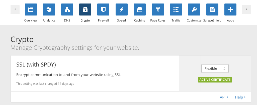257x105 pixels.
Task: Expand the Flexible SSL mode dropdown
Action: [215, 68]
